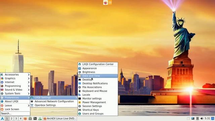
Task: Expand the Programming submenu arrow
Action: pos(29,86)
